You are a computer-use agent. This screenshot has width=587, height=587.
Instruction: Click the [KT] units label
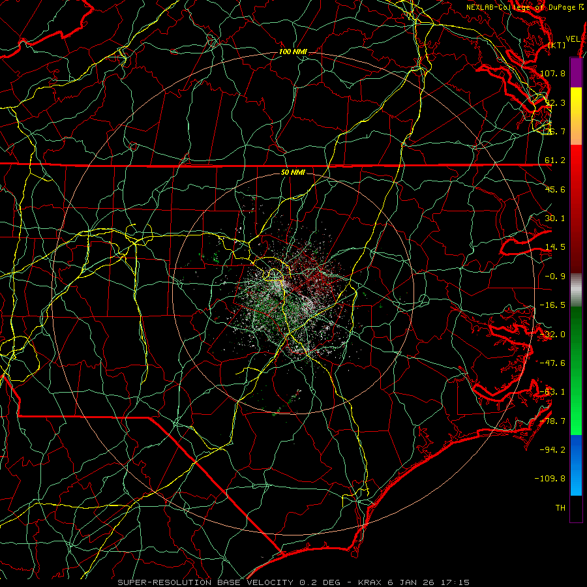click(556, 45)
